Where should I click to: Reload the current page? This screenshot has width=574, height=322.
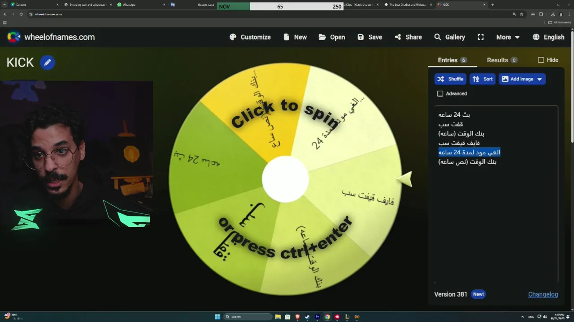coord(21,14)
